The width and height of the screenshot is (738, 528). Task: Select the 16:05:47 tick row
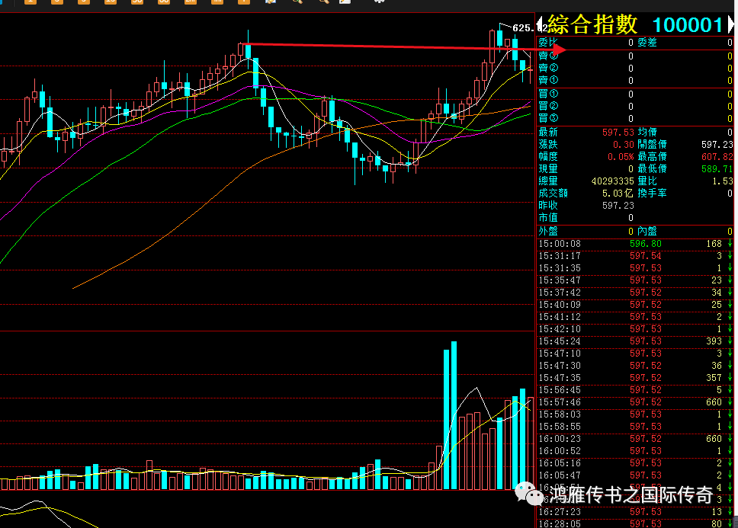coord(635,475)
